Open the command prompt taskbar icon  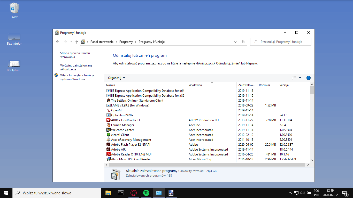coord(121,193)
